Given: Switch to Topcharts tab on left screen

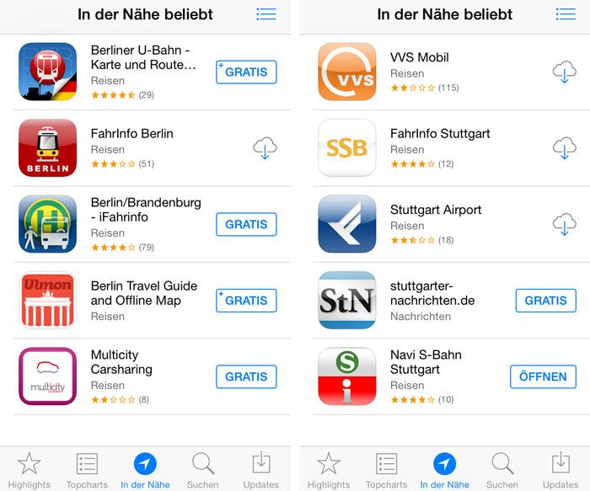Looking at the screenshot, I should click(x=87, y=470).
